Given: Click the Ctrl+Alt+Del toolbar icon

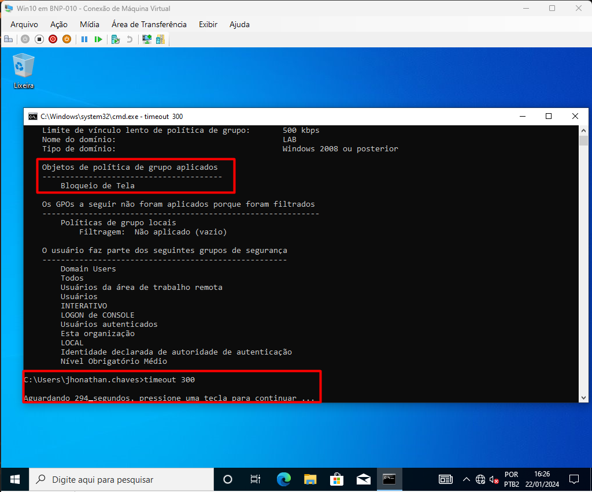Looking at the screenshot, I should (x=8, y=39).
